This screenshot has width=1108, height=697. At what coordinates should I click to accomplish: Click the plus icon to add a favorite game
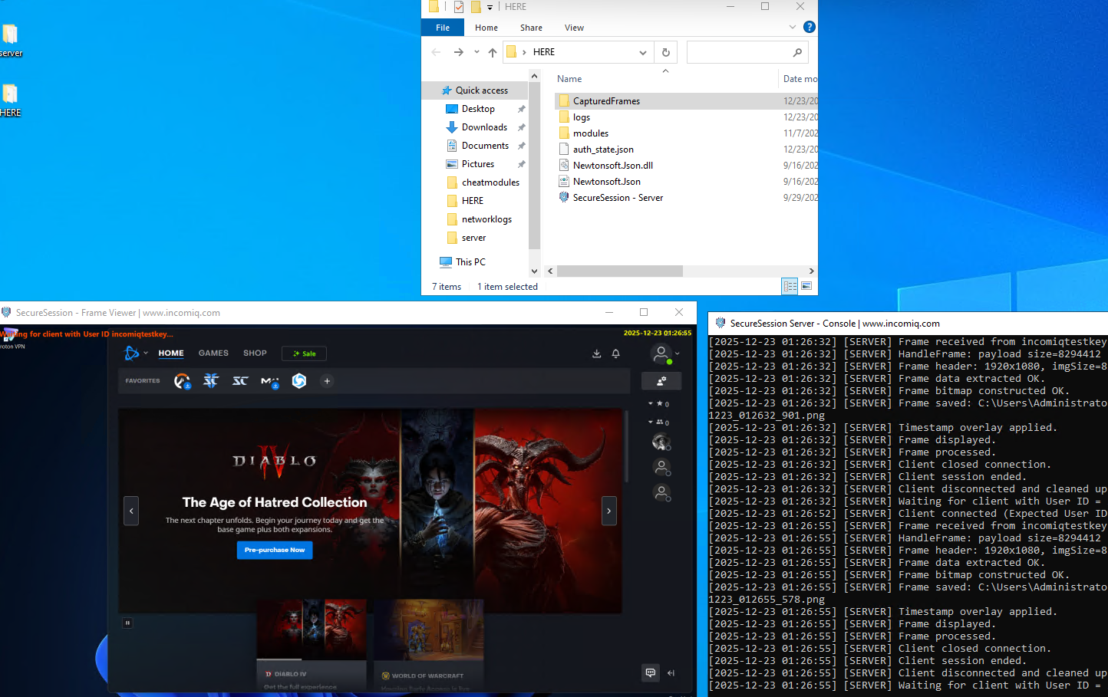[327, 380]
